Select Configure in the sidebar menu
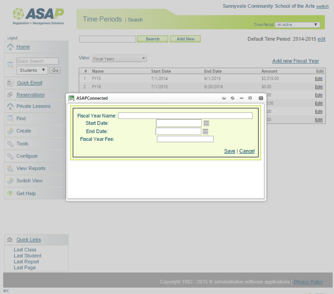 (x=27, y=156)
